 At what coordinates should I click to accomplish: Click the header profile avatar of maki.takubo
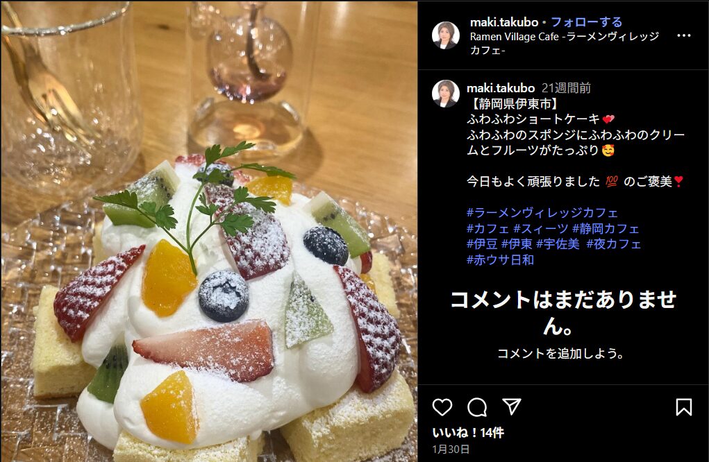tap(445, 35)
